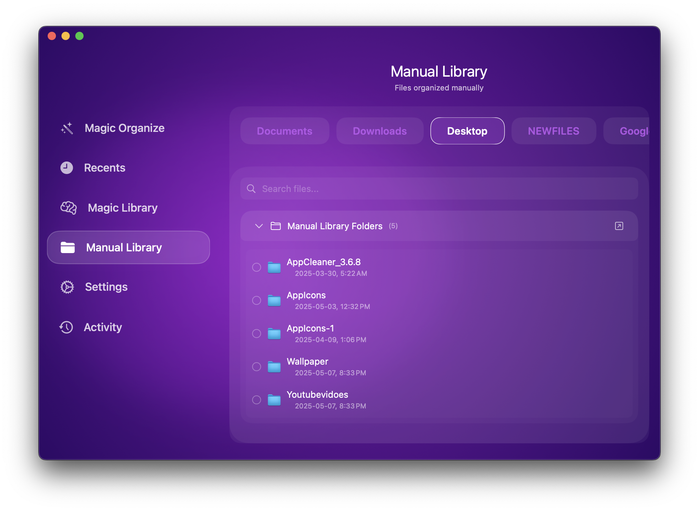This screenshot has height=511, width=699.
Task: Select the AppIcons-1 folder radio button
Action: 257,334
